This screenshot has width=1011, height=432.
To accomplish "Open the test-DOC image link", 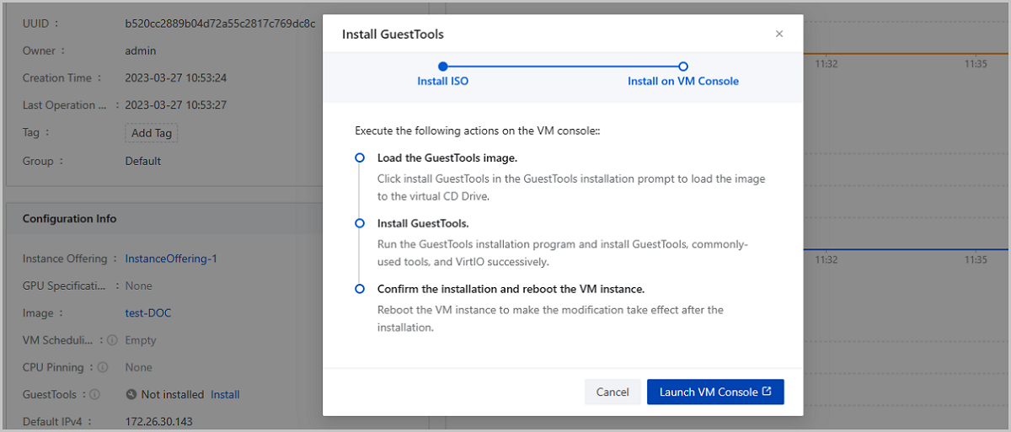I will [x=147, y=313].
